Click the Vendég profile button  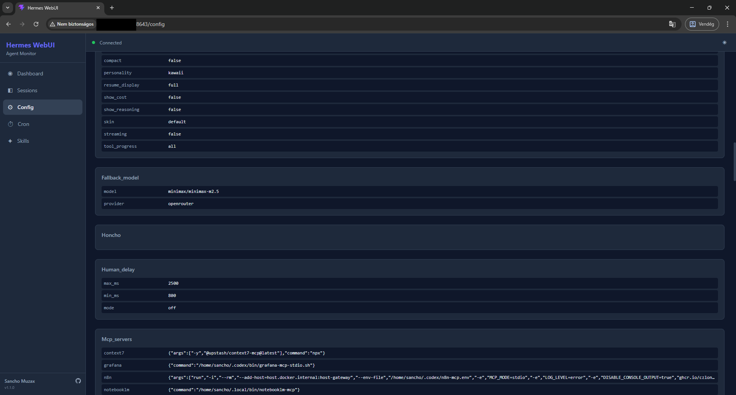click(702, 24)
